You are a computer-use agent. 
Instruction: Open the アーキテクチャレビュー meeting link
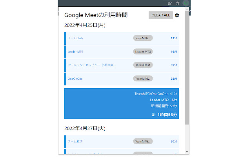(x=91, y=65)
